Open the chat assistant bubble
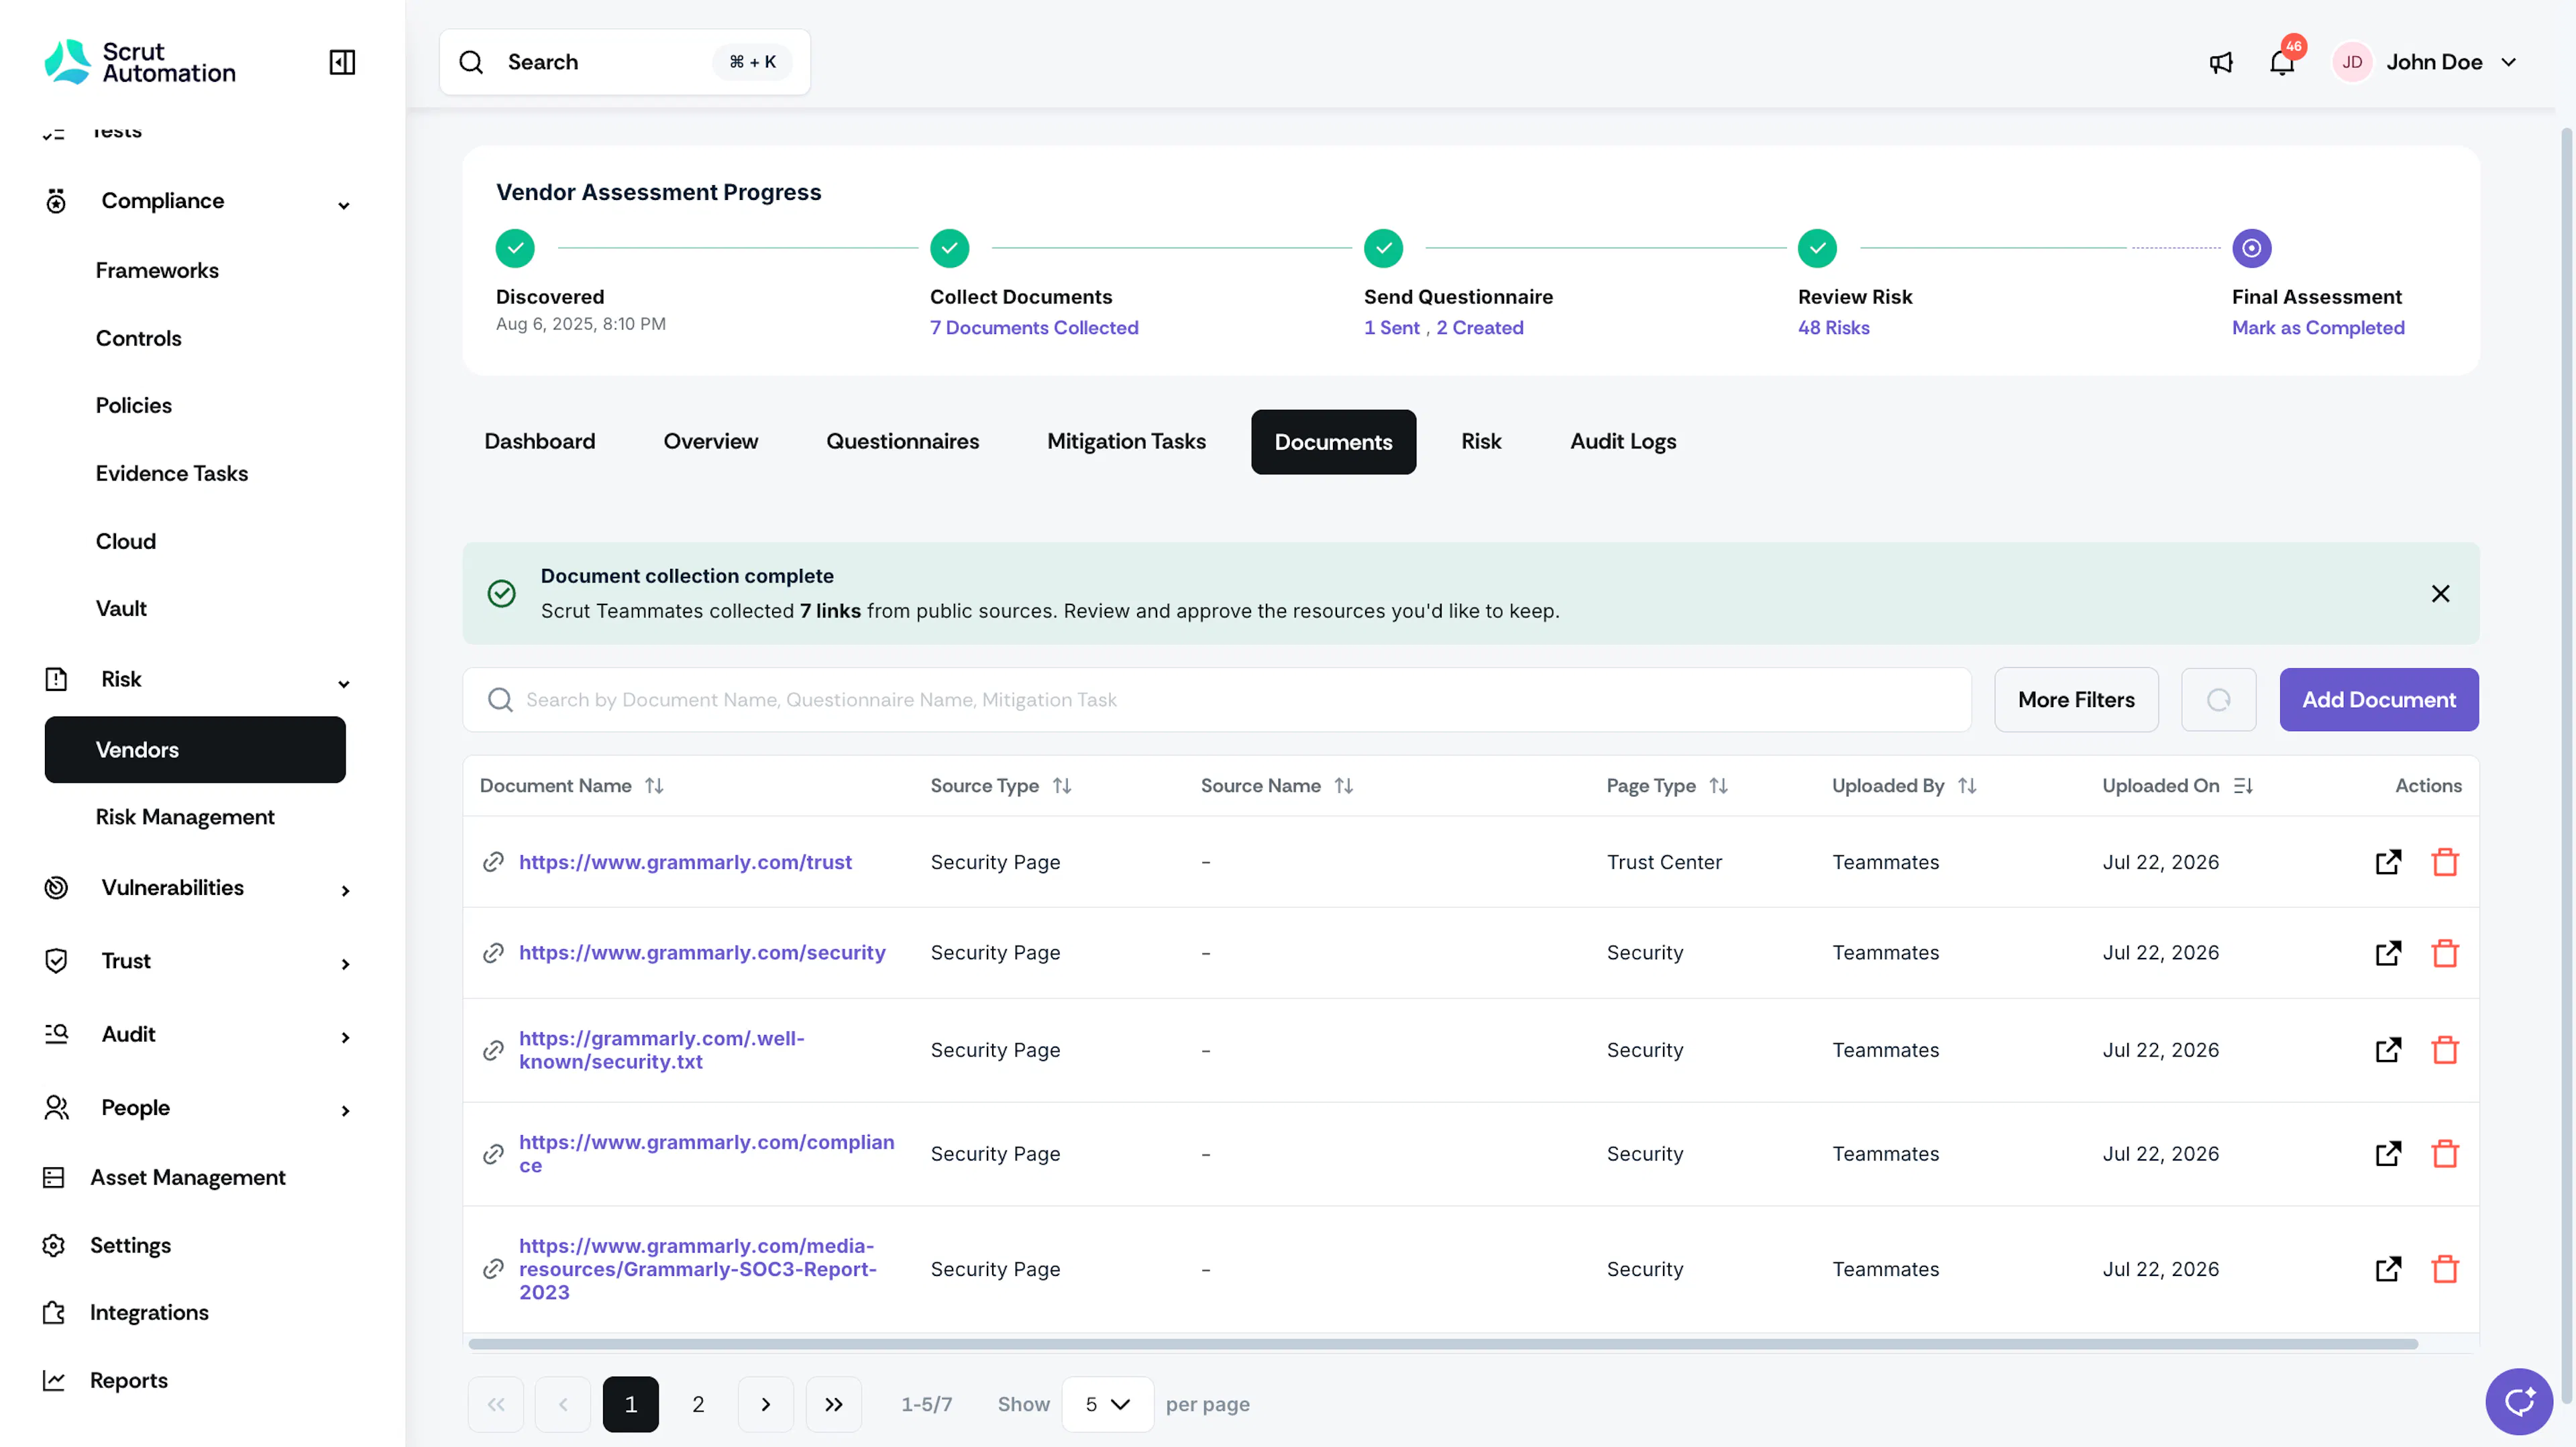The height and width of the screenshot is (1447, 2576). pos(2519,1401)
